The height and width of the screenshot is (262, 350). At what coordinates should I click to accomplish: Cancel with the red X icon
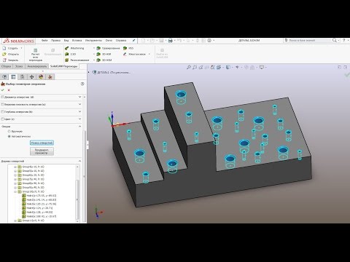point(9,90)
